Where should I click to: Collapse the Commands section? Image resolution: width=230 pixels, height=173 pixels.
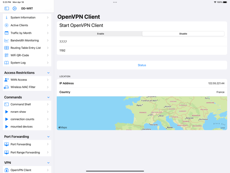click(x=48, y=97)
